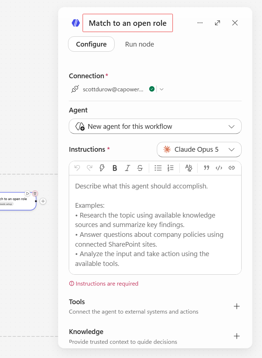This screenshot has width=262, height=358.
Task: Insert a bulleted list
Action: (x=158, y=168)
